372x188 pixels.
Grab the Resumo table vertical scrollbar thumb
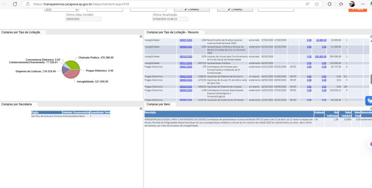(371, 79)
